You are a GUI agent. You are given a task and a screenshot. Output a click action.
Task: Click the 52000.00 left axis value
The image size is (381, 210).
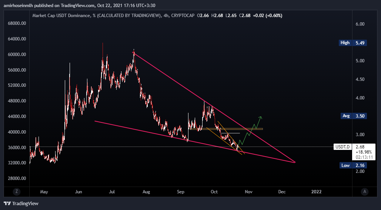click(x=17, y=85)
